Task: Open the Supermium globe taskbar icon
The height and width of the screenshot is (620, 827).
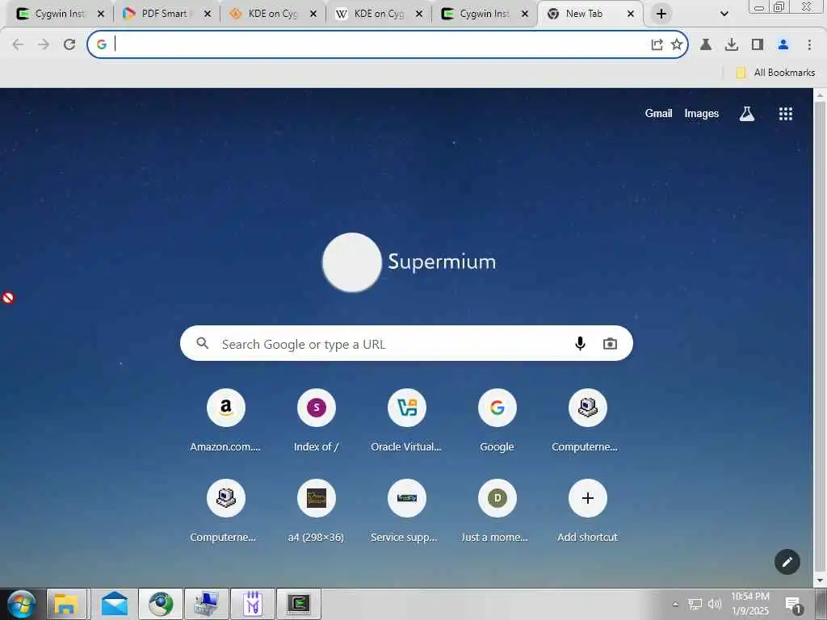Action: click(161, 604)
